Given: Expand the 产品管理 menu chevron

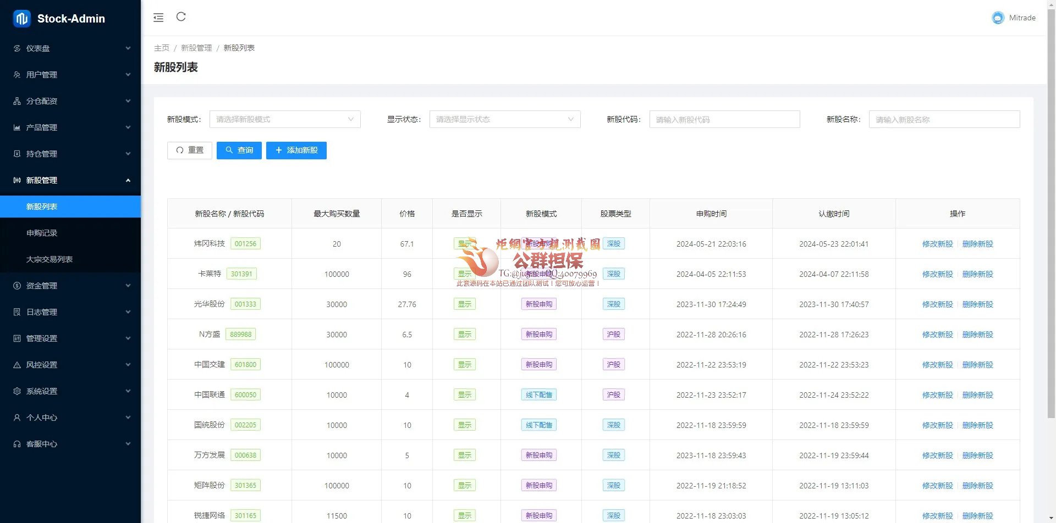Looking at the screenshot, I should (x=128, y=127).
